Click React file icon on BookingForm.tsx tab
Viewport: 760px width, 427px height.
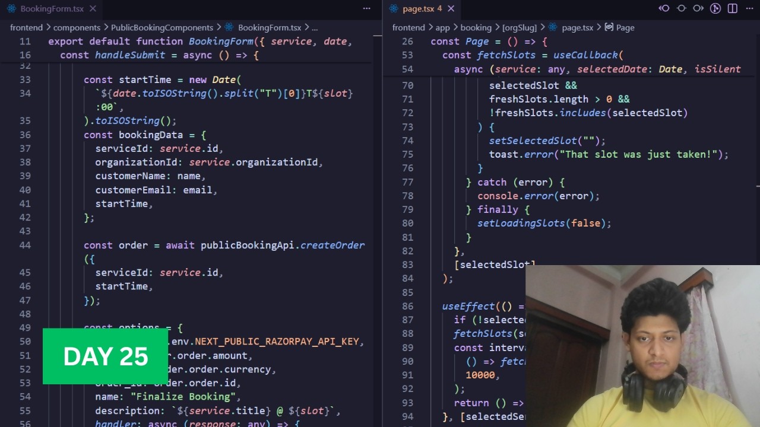pyautogui.click(x=11, y=9)
